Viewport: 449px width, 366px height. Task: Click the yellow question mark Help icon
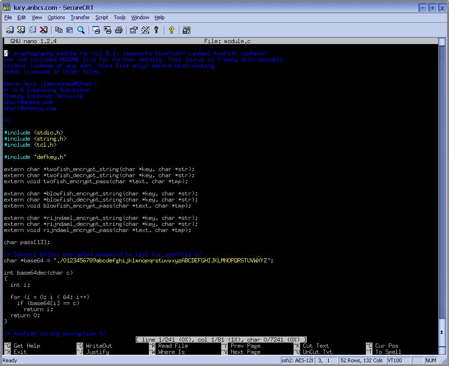tap(171, 30)
